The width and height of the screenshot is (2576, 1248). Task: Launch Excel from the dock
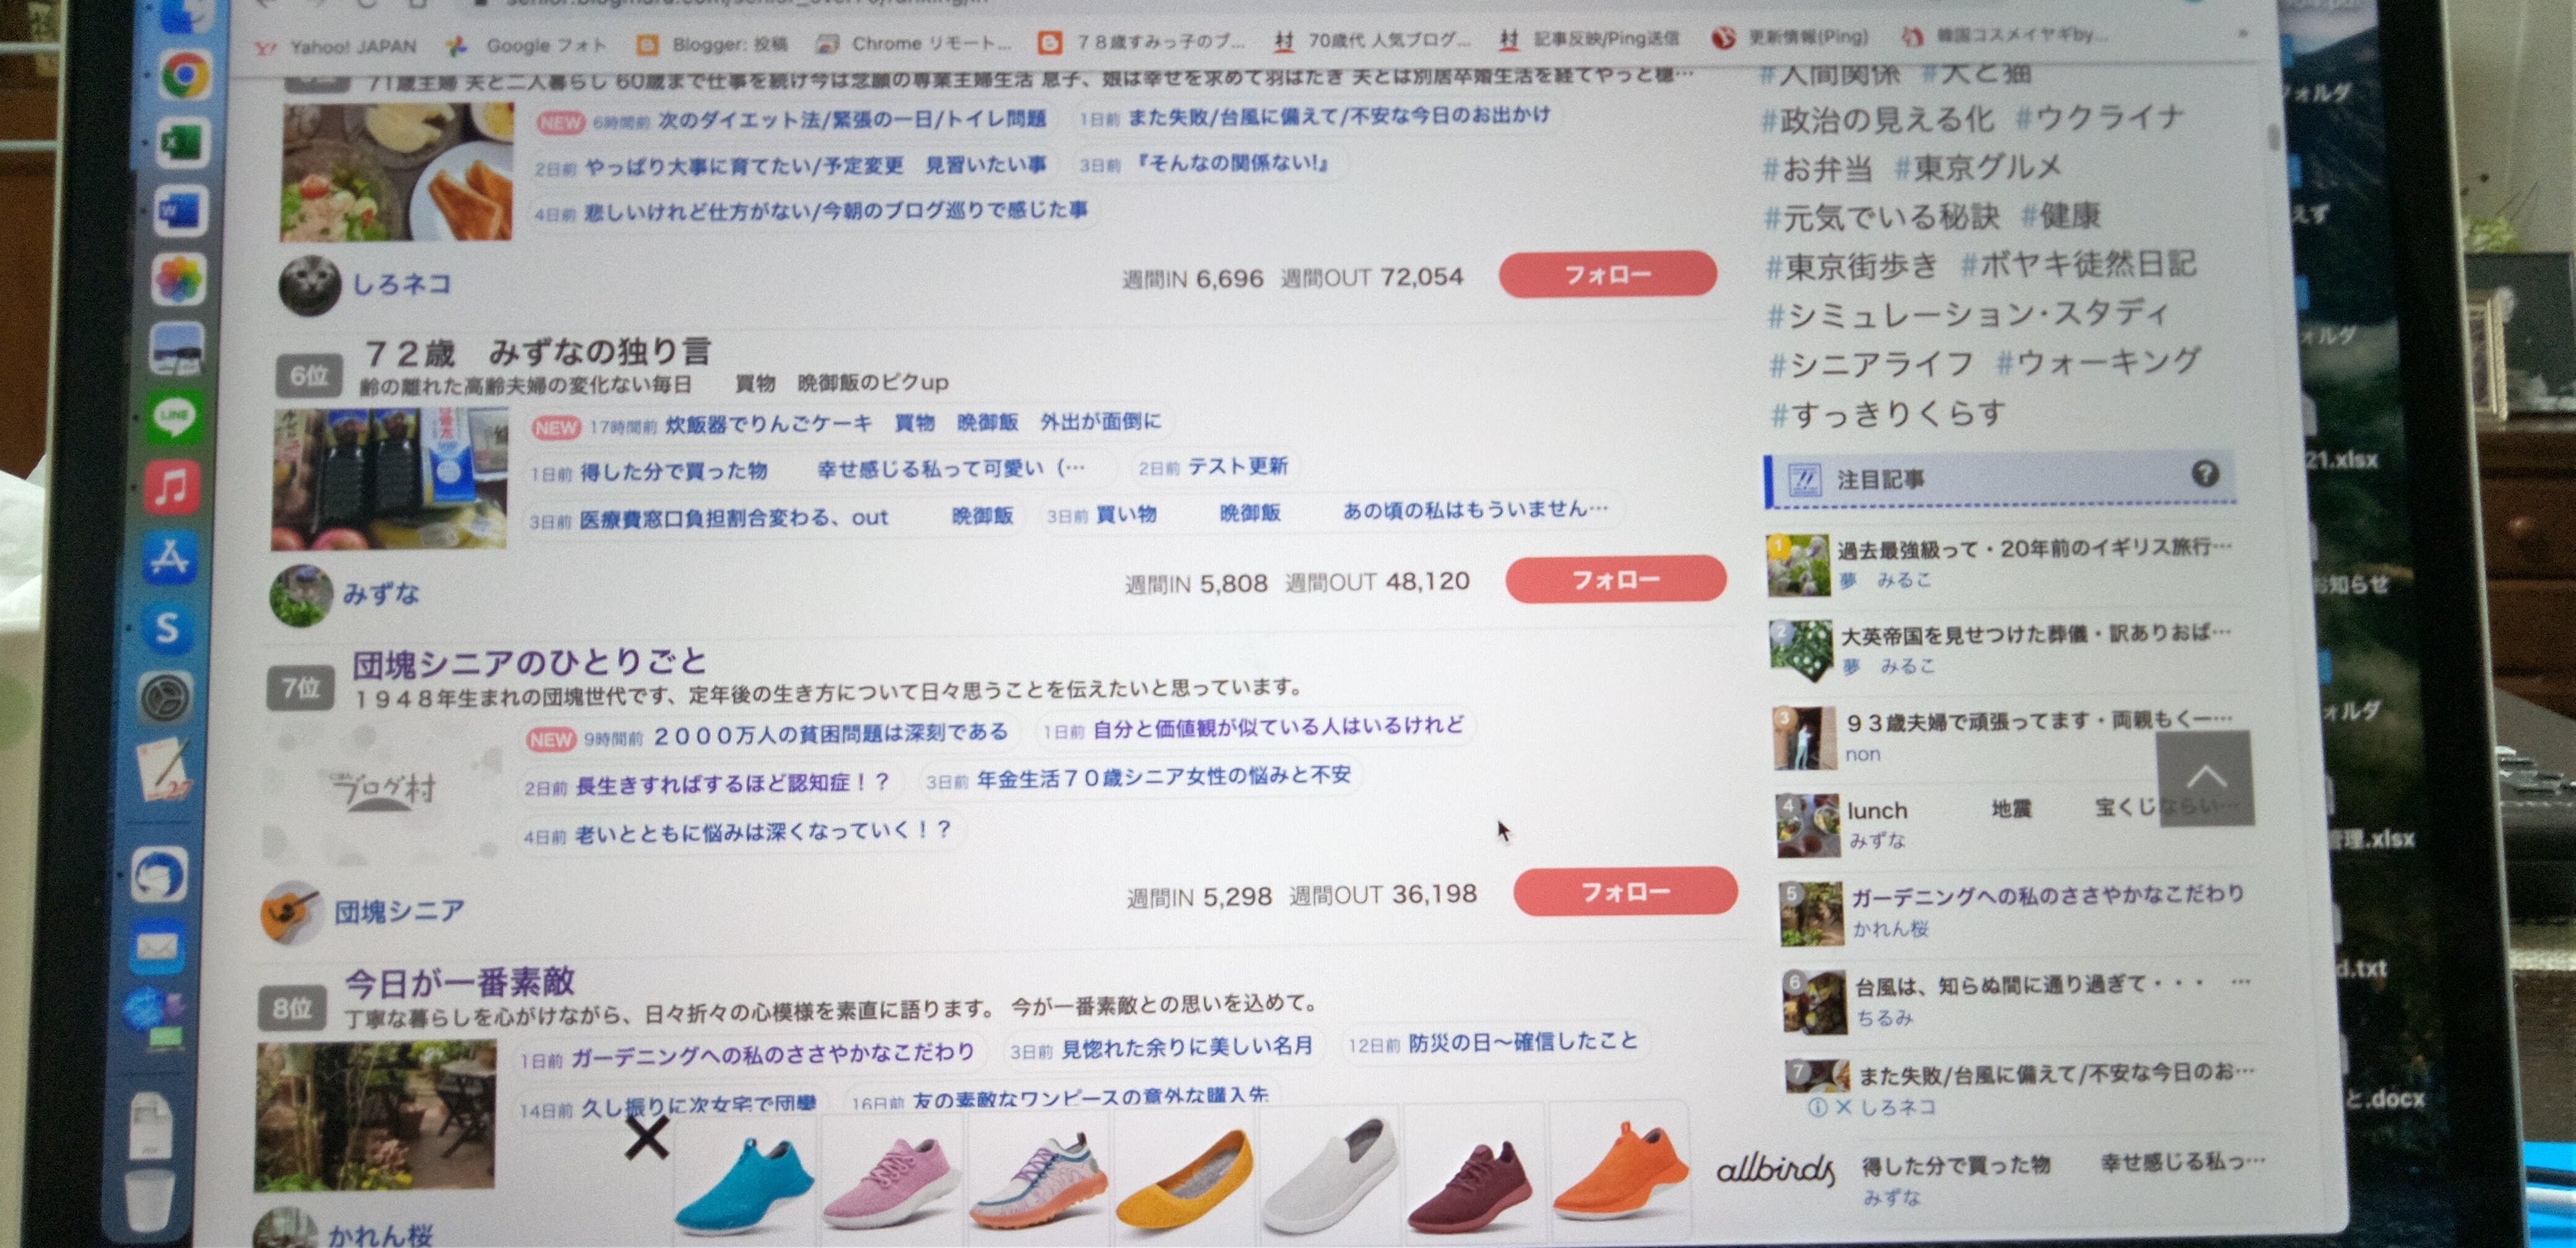183,143
